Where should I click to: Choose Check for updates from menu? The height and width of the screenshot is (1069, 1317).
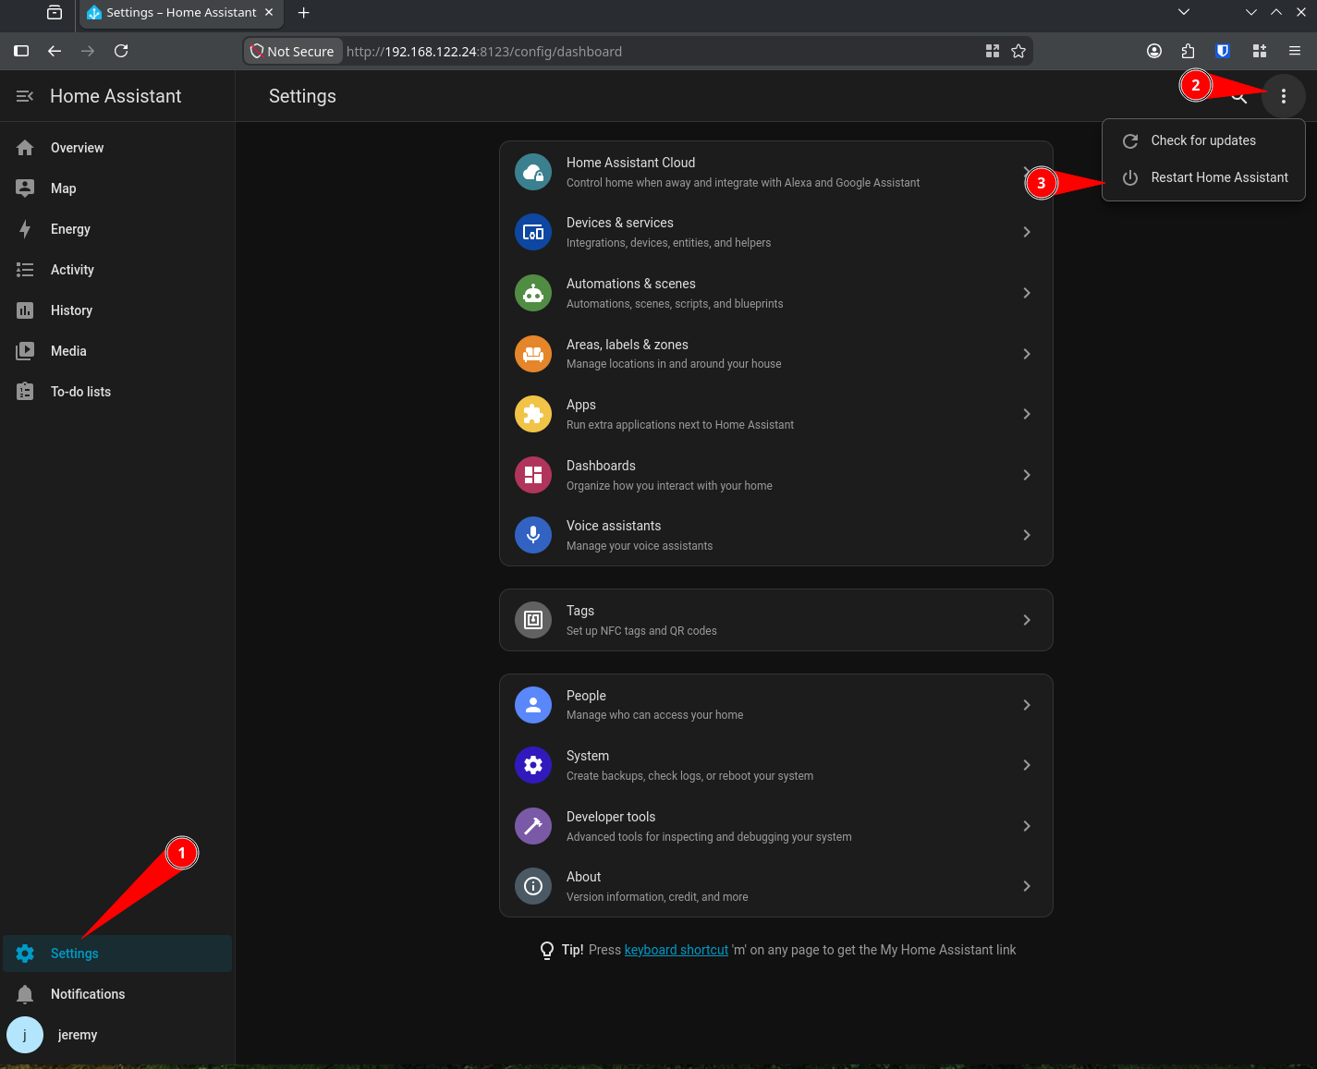[x=1203, y=140]
